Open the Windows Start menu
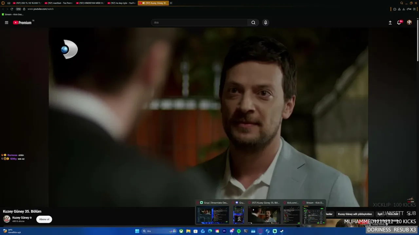This screenshot has height=235, width=419. [137, 231]
